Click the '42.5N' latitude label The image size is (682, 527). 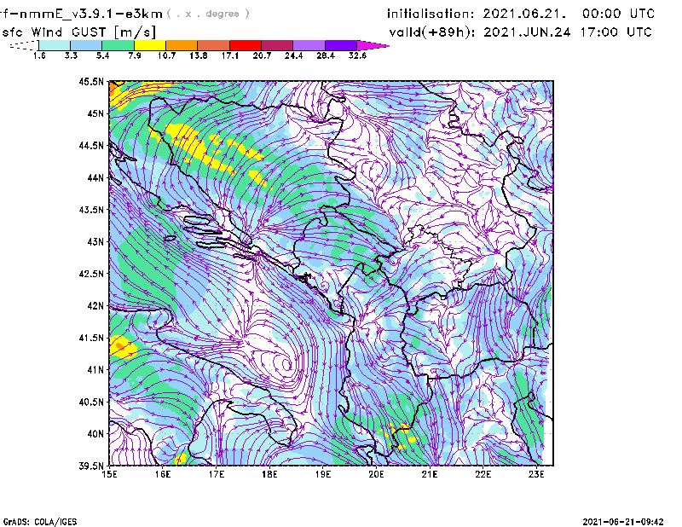(x=91, y=274)
